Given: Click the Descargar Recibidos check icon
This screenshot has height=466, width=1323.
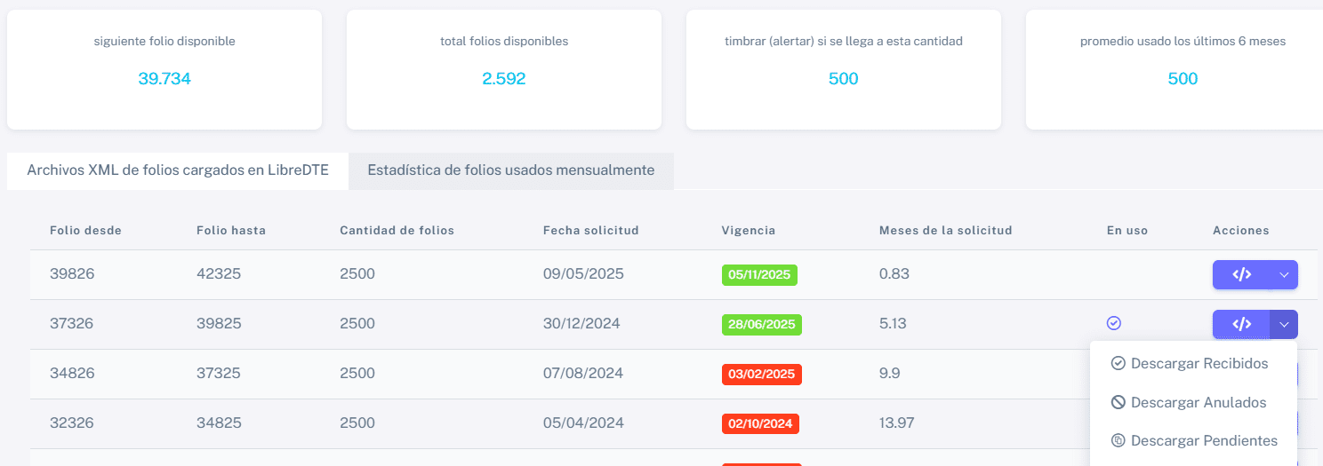Looking at the screenshot, I should pyautogui.click(x=1118, y=363).
